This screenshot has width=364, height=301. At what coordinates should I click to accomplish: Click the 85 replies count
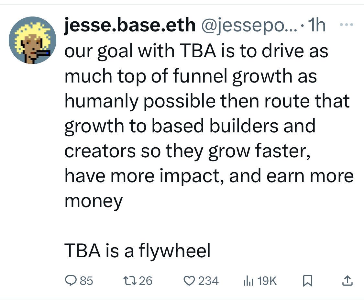click(x=86, y=281)
